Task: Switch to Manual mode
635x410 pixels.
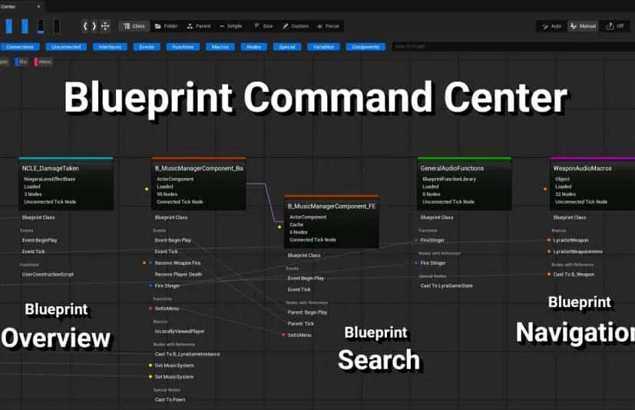Action: [x=583, y=26]
